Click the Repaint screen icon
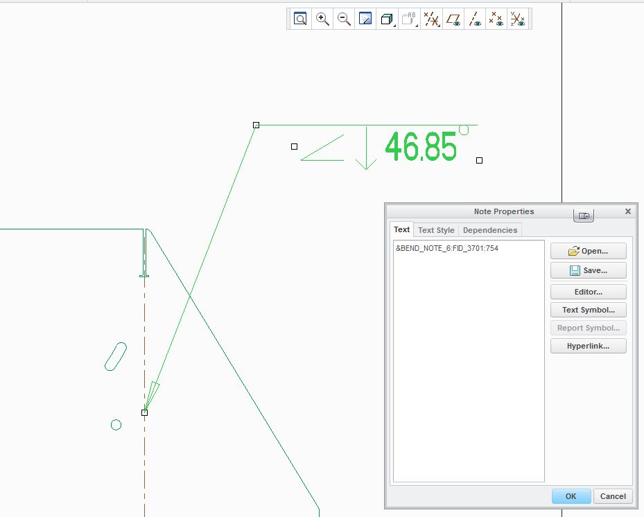The width and height of the screenshot is (644, 517). pyautogui.click(x=365, y=19)
